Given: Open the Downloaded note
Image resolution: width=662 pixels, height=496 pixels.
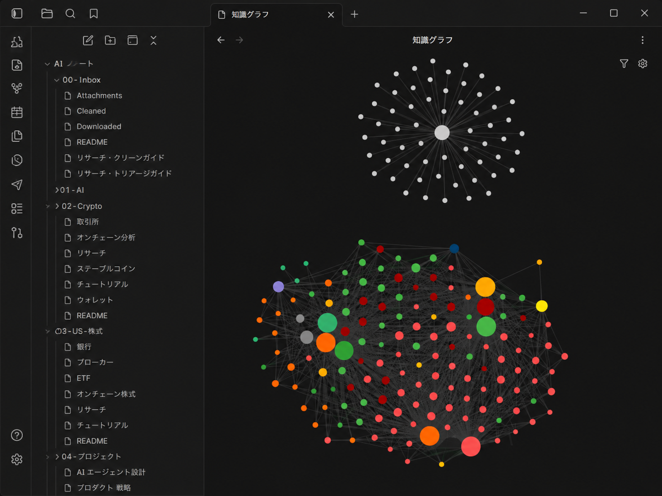Looking at the screenshot, I should 93,127.
